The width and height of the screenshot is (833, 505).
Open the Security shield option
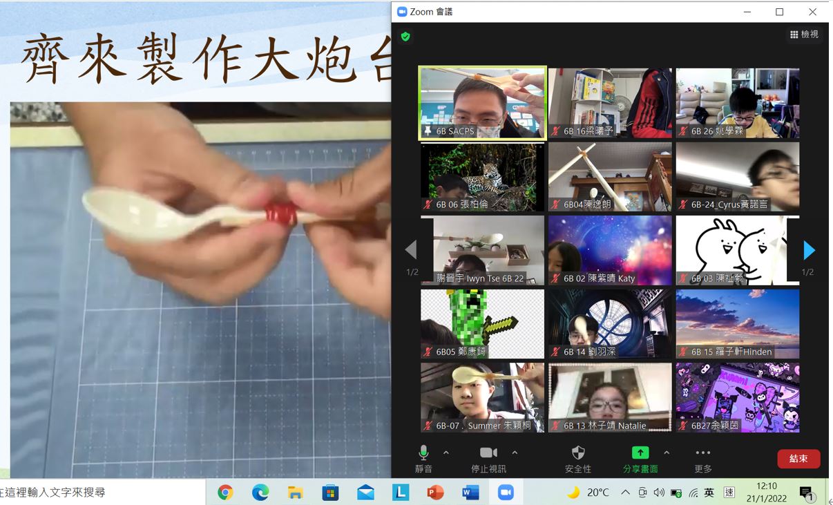pyautogui.click(x=578, y=453)
